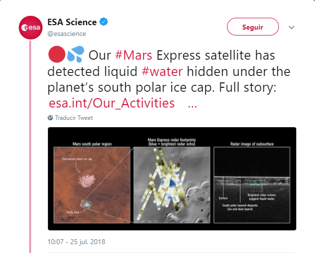Open the Mars south polar region image panel

92,185
